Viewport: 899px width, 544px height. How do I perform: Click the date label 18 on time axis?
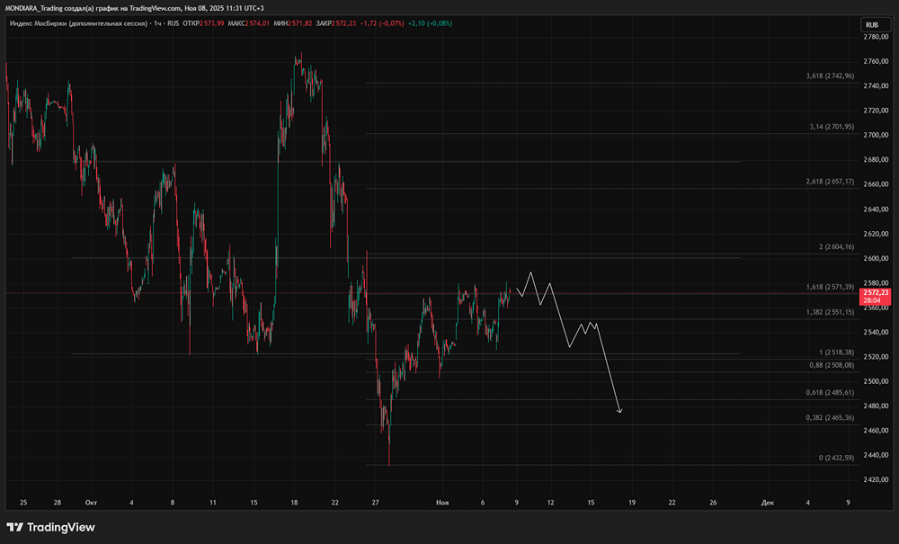pos(294,503)
